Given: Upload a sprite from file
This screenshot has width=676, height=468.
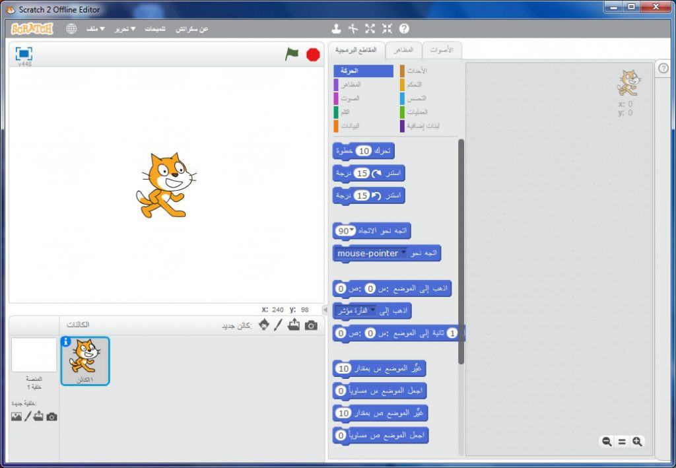Looking at the screenshot, I should point(294,325).
